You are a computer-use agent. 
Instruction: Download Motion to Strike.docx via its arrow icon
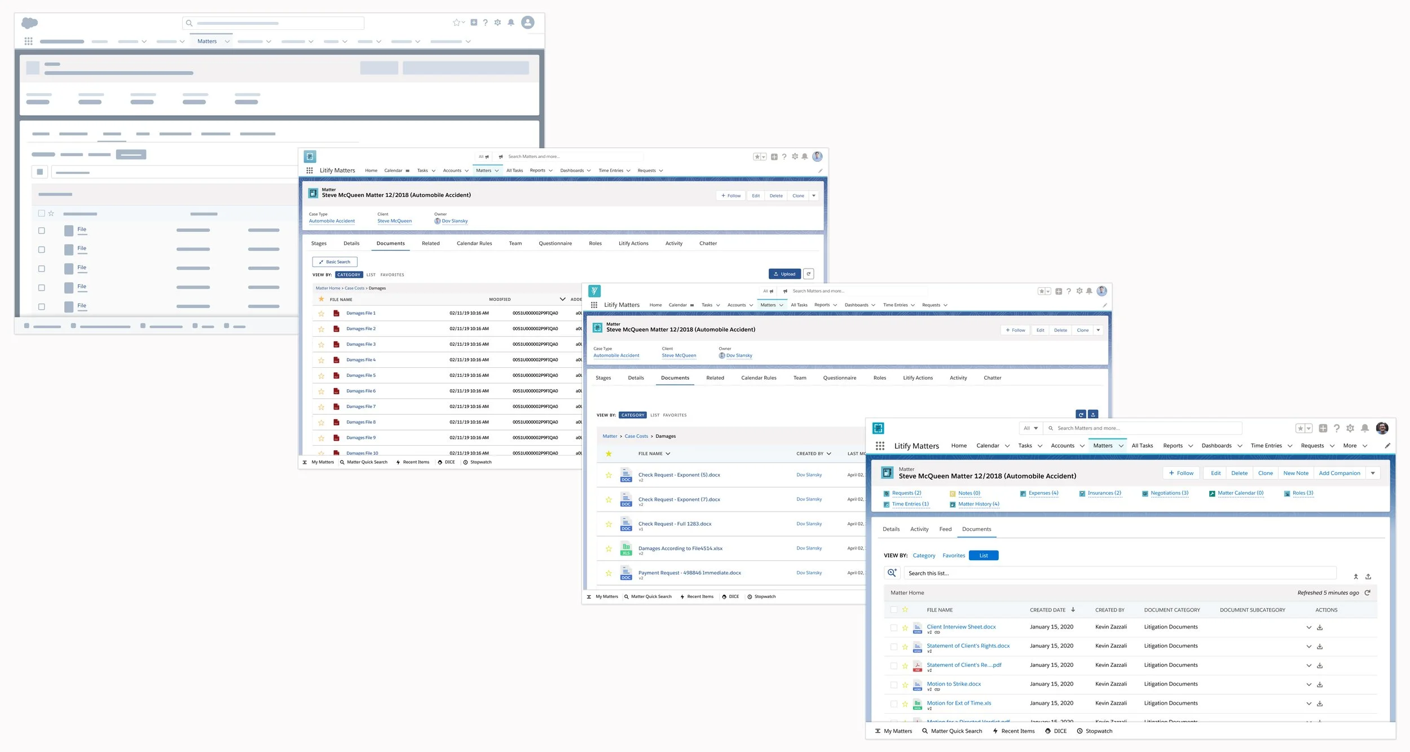coord(1320,684)
